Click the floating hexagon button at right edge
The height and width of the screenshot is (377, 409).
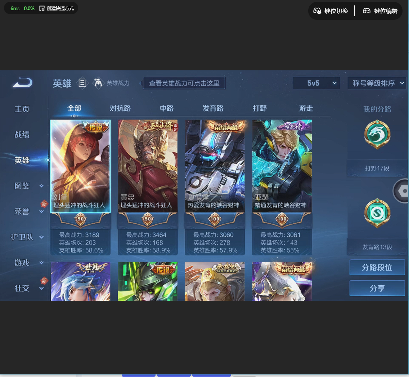403,191
